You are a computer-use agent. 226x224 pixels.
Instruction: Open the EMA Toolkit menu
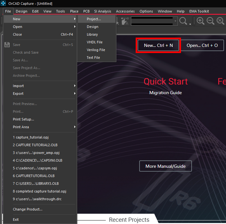[x=199, y=11]
